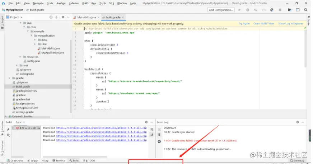Toggle the 1: Project side tool window
The width and height of the screenshot is (313, 164).
coord(2,22)
